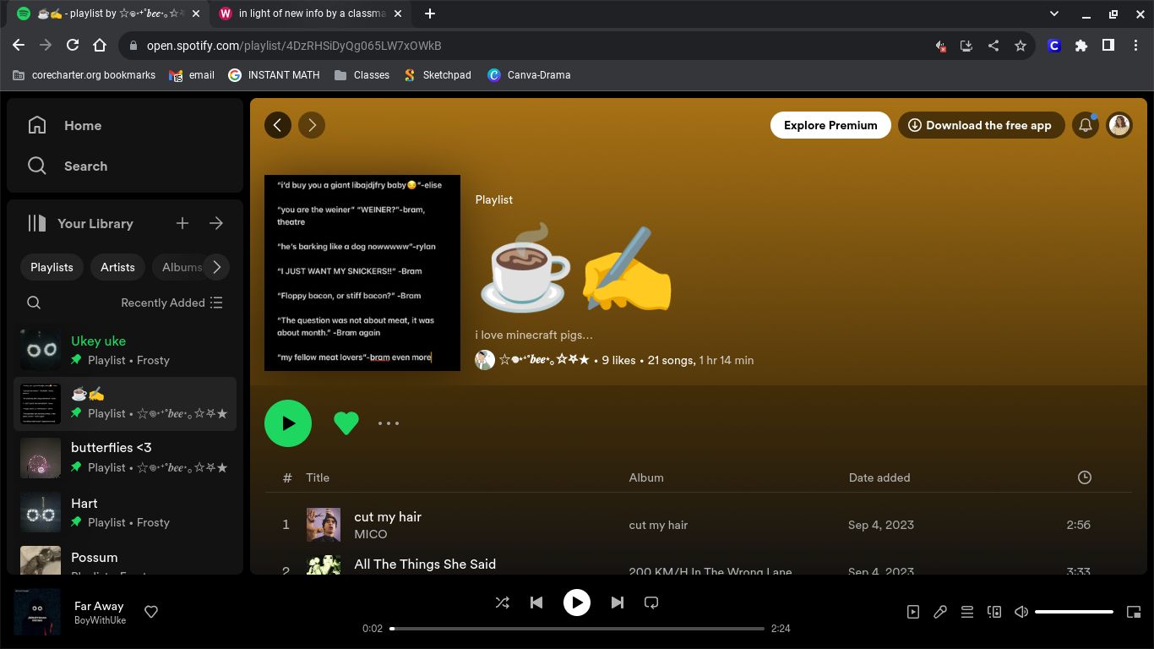Open Search in the Spotify sidebar

(68, 166)
